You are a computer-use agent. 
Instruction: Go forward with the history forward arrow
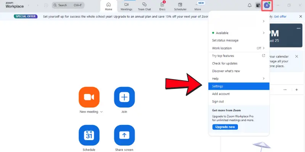click(x=37, y=5)
